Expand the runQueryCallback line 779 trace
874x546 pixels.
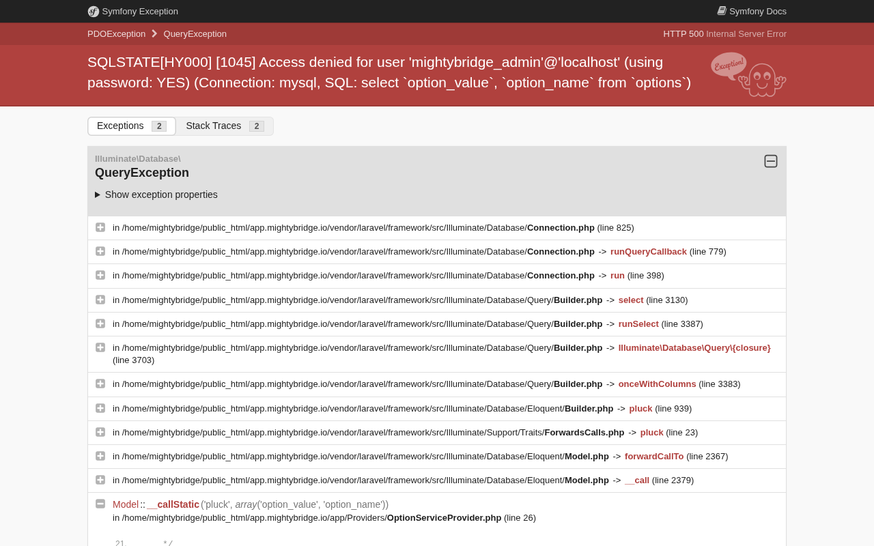(x=100, y=251)
